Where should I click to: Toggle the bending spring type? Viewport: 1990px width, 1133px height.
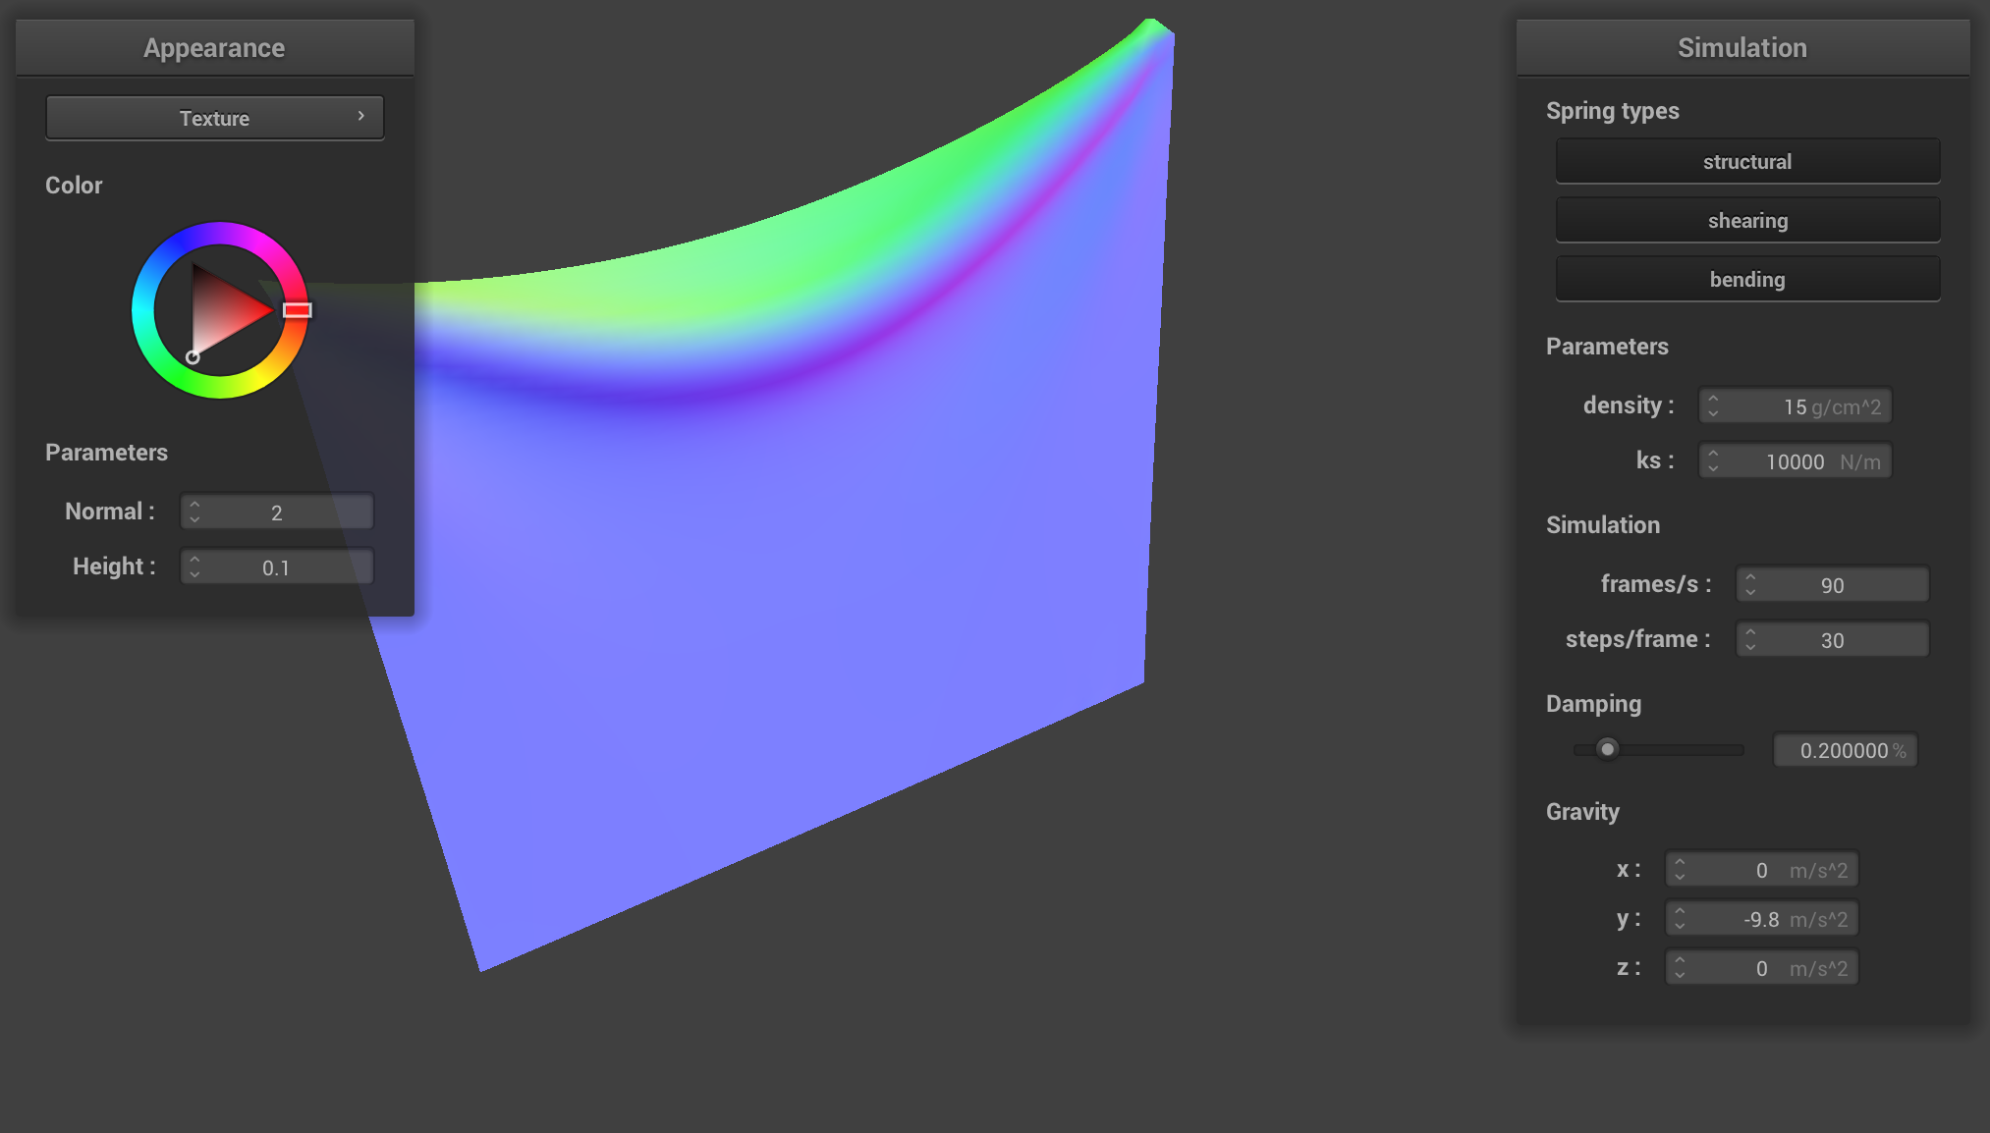(1747, 279)
